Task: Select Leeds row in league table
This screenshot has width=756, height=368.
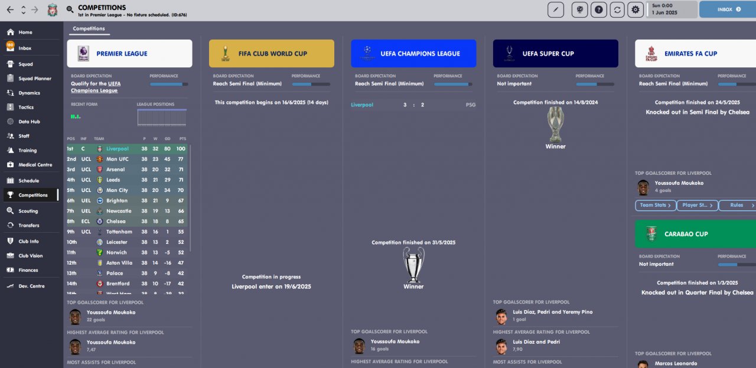Action: coord(127,180)
